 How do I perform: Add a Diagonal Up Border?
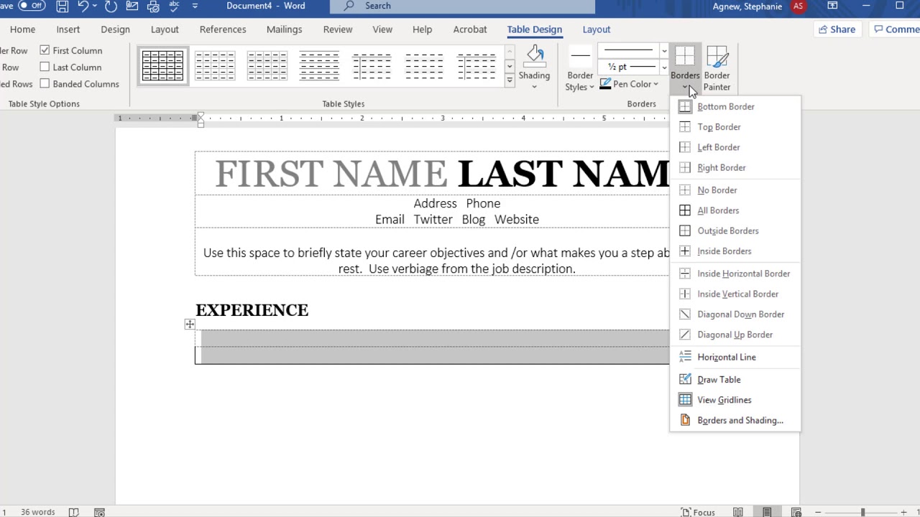(x=735, y=335)
